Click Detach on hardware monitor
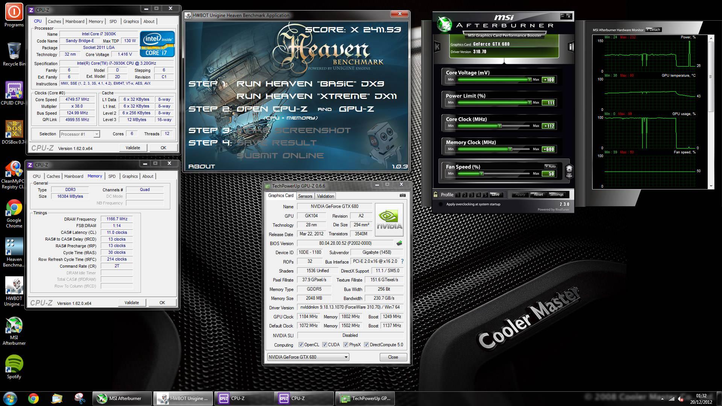Screen dimensions: 722x406 654,30
